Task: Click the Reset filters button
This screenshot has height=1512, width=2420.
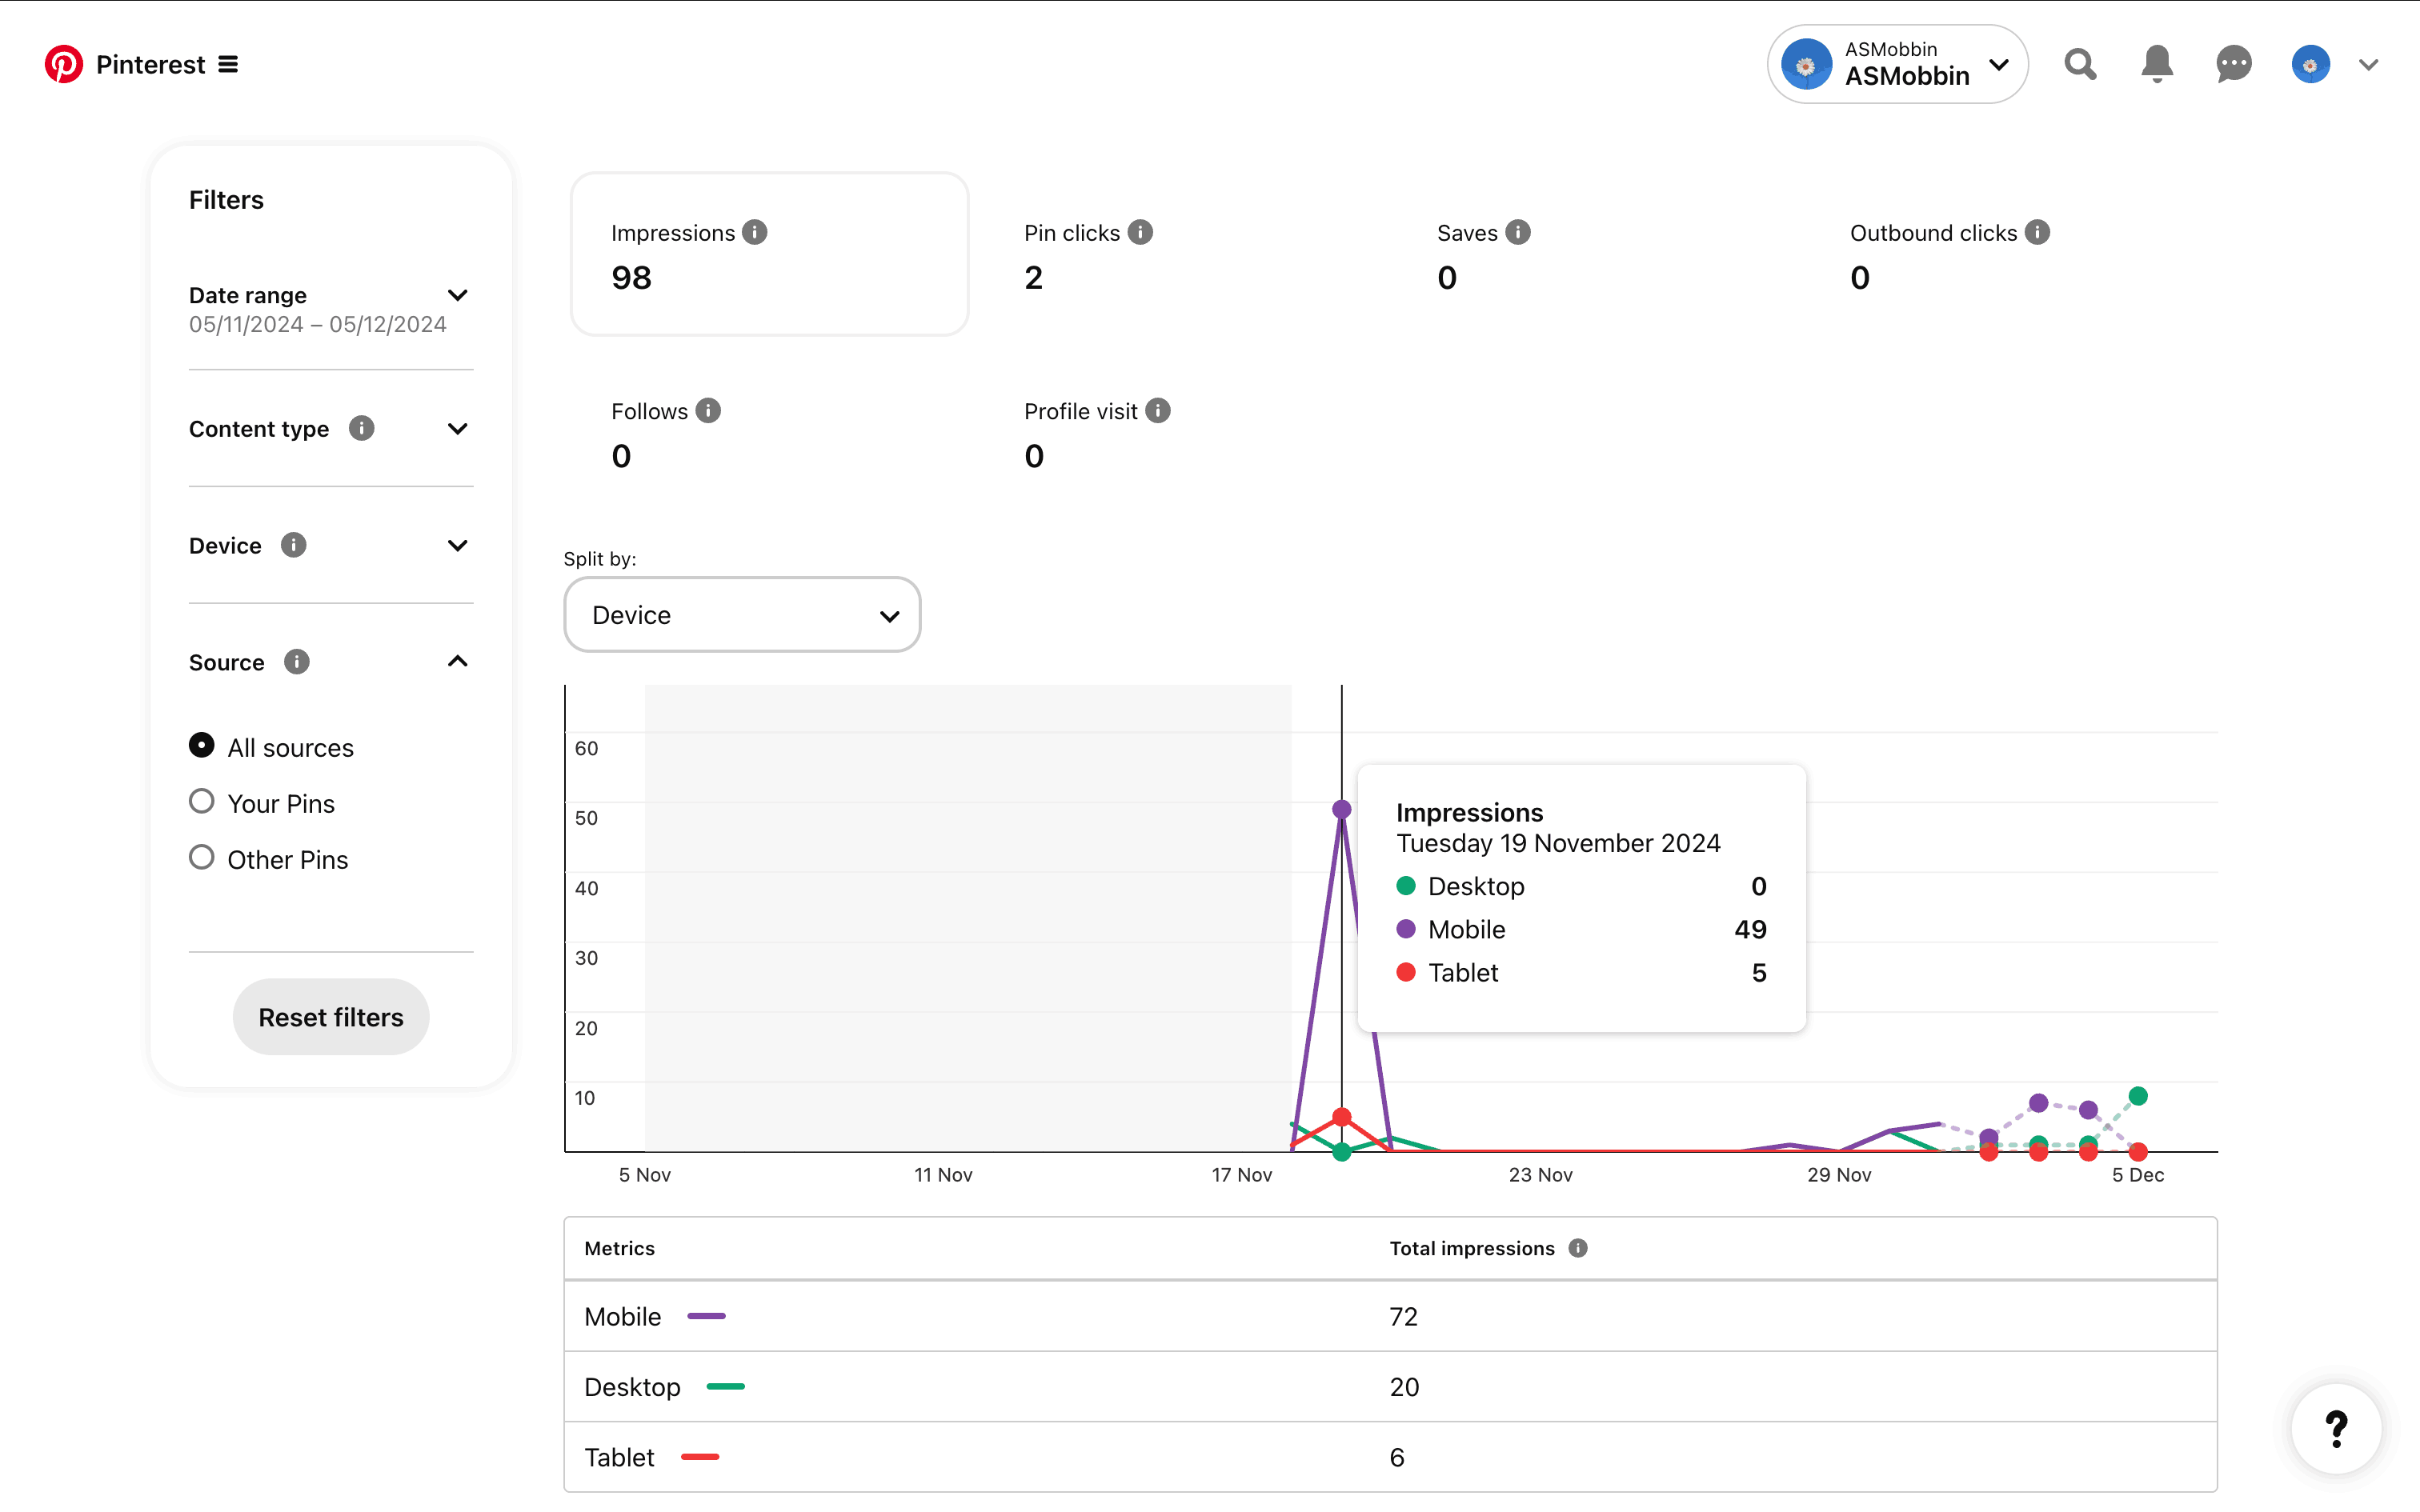Action: click(331, 1017)
